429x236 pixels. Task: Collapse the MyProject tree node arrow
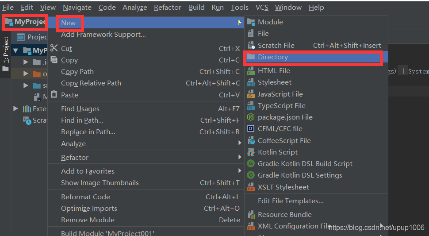click(16, 50)
